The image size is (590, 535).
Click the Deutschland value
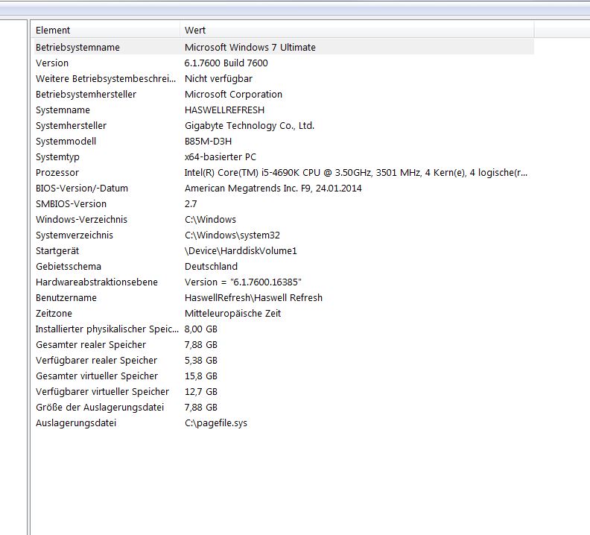click(211, 266)
